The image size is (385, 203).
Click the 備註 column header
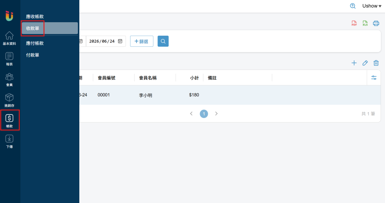(212, 78)
